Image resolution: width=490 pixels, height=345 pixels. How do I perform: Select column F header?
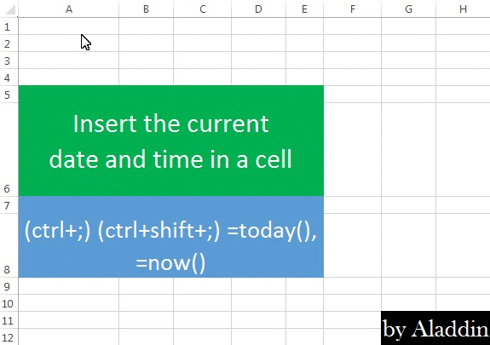[353, 9]
